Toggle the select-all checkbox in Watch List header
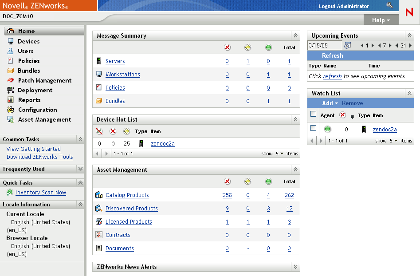The width and height of the screenshot is (420, 276). click(313, 114)
